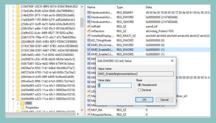Viewport: 216px width, 123px height.
Task: Confirm the DWORD edit with OK
Action: [x=144, y=99]
